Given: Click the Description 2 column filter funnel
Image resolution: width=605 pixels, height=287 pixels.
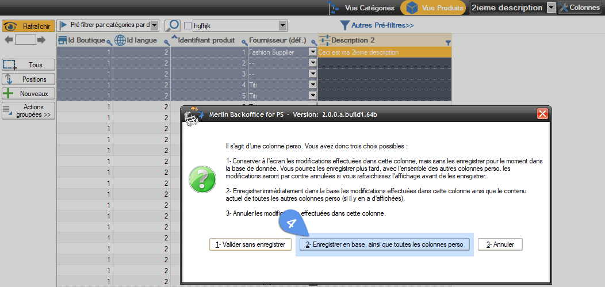Looking at the screenshot, I should pyautogui.click(x=448, y=43).
